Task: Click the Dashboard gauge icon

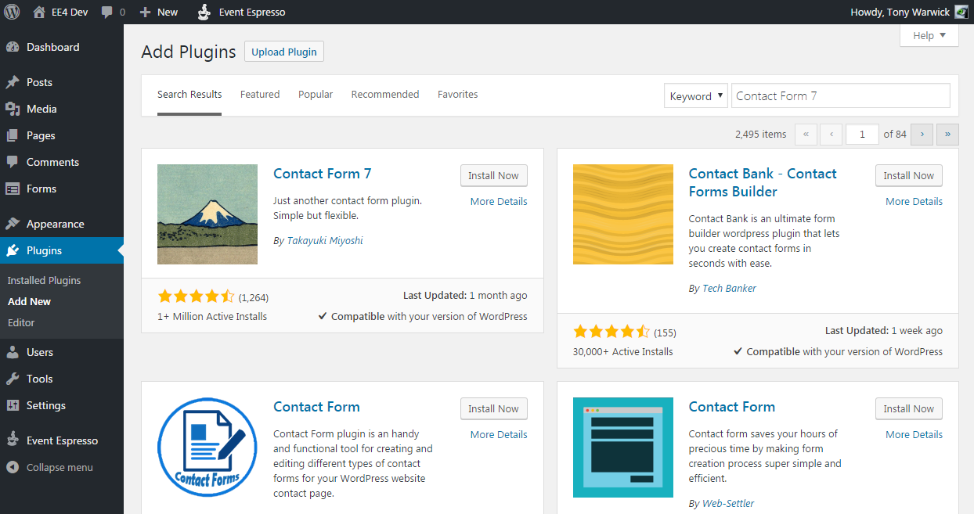Action: [x=13, y=47]
